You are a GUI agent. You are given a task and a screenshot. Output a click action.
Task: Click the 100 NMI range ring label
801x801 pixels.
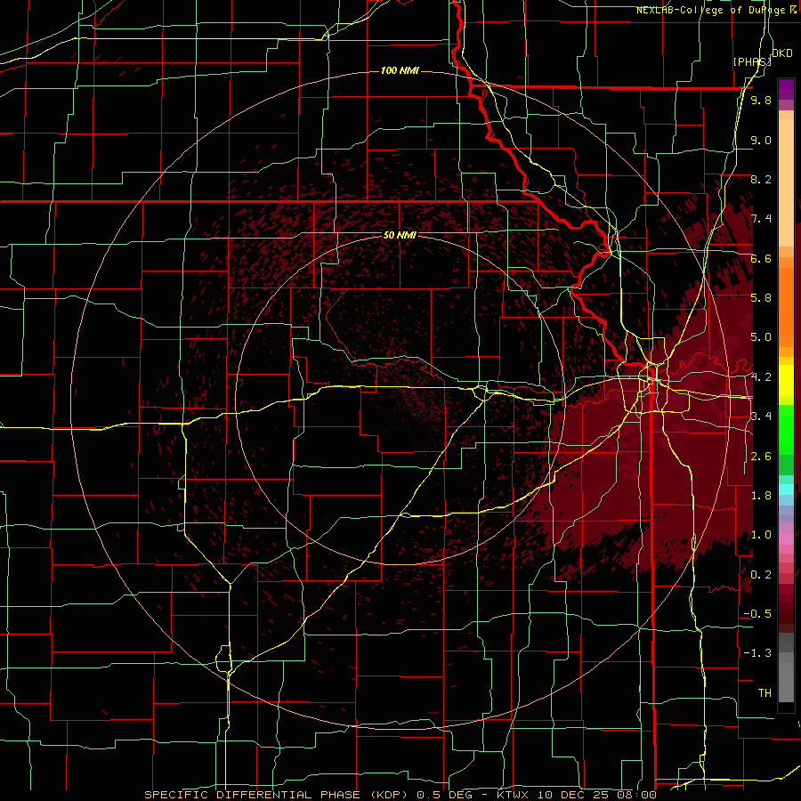coord(400,70)
